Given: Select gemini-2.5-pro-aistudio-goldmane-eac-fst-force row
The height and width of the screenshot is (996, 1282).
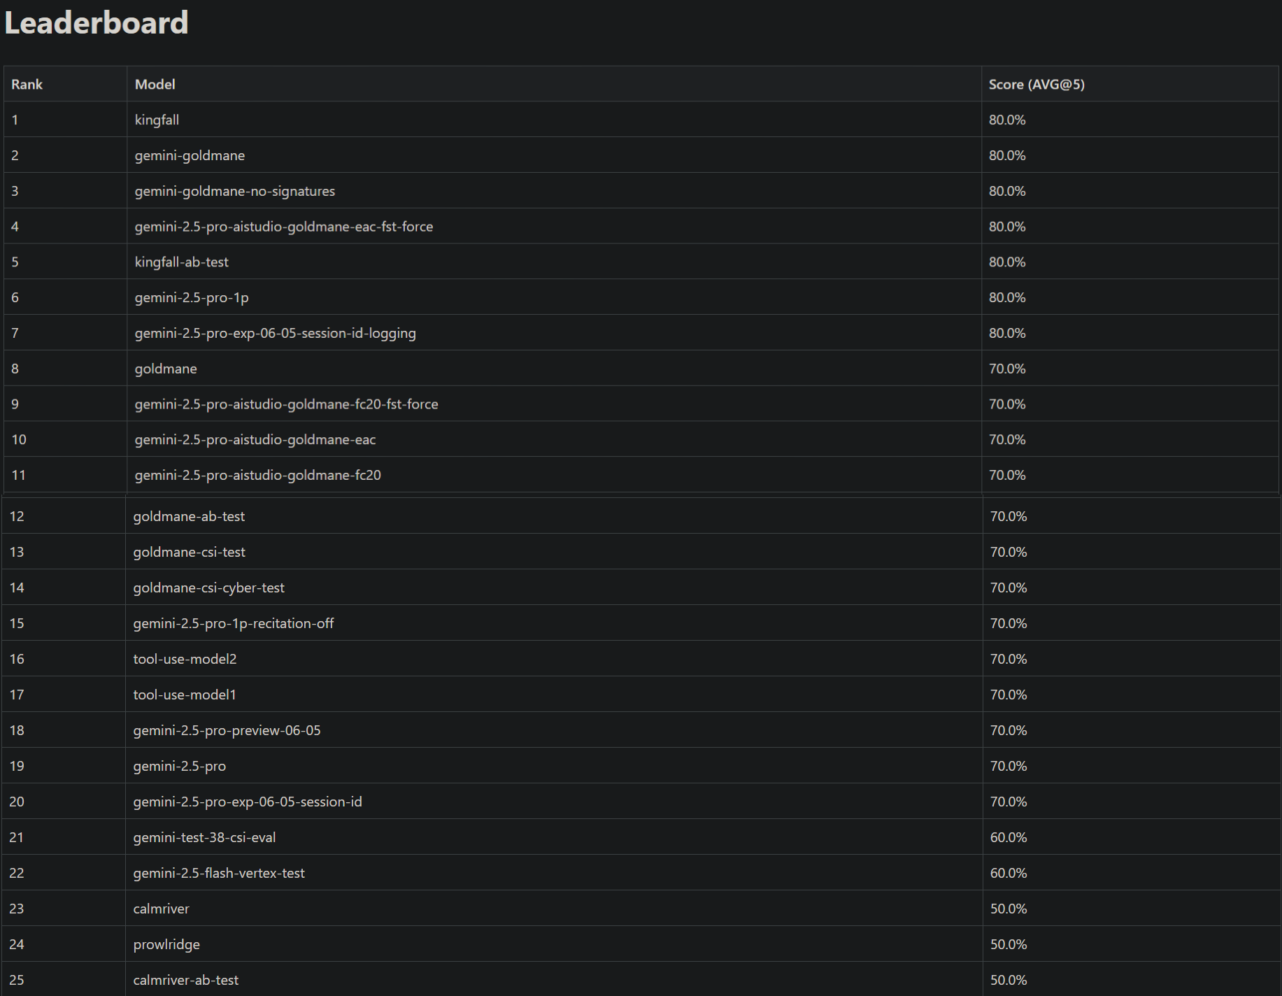Looking at the screenshot, I should pyautogui.click(x=641, y=227).
